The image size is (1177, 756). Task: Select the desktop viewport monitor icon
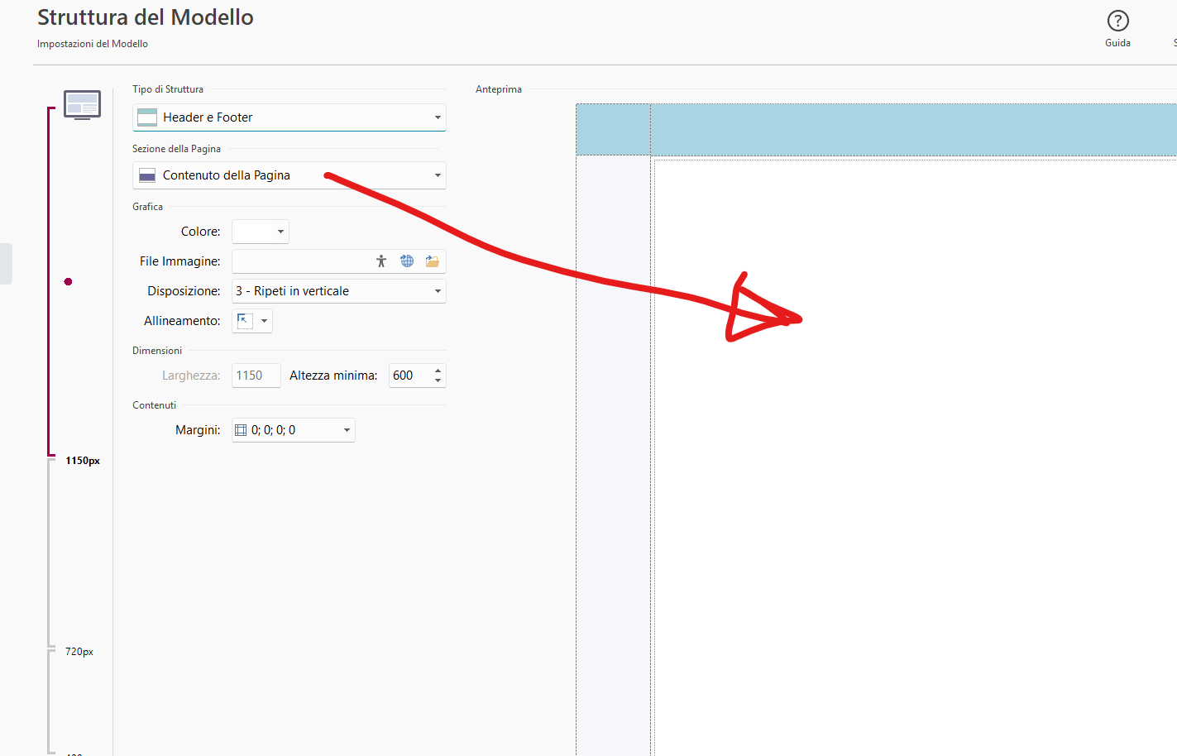point(83,105)
